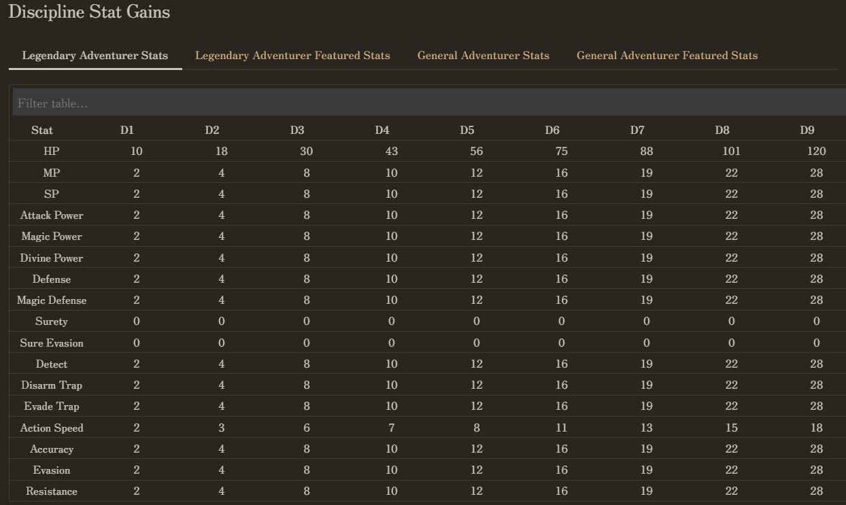Screen dimensions: 846x505
Task: Select Divine Power value 4 under D2
Action: [222, 258]
